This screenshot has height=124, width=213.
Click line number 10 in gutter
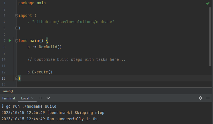click(x=3, y=60)
